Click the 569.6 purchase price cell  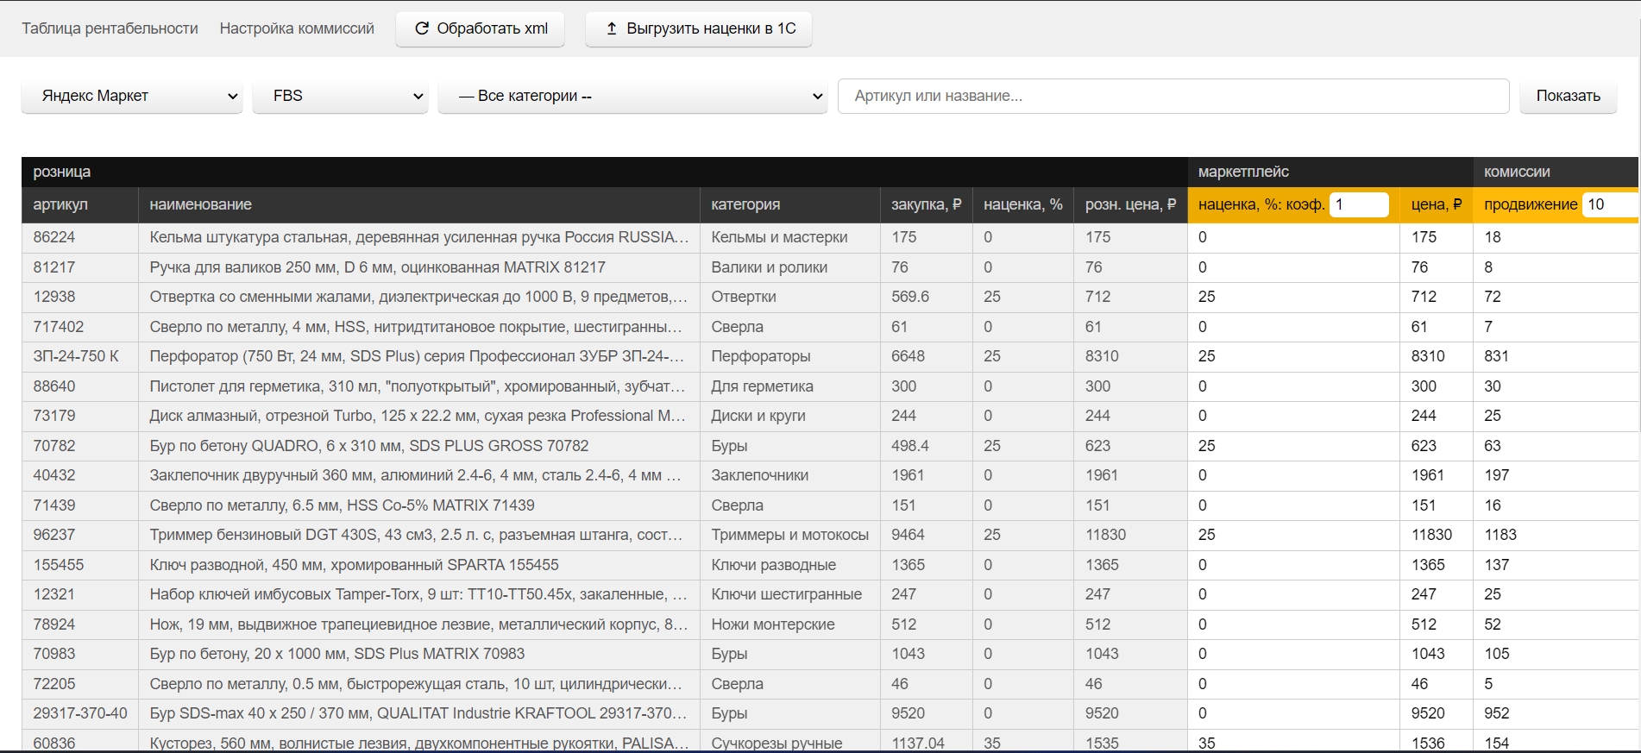pos(926,297)
